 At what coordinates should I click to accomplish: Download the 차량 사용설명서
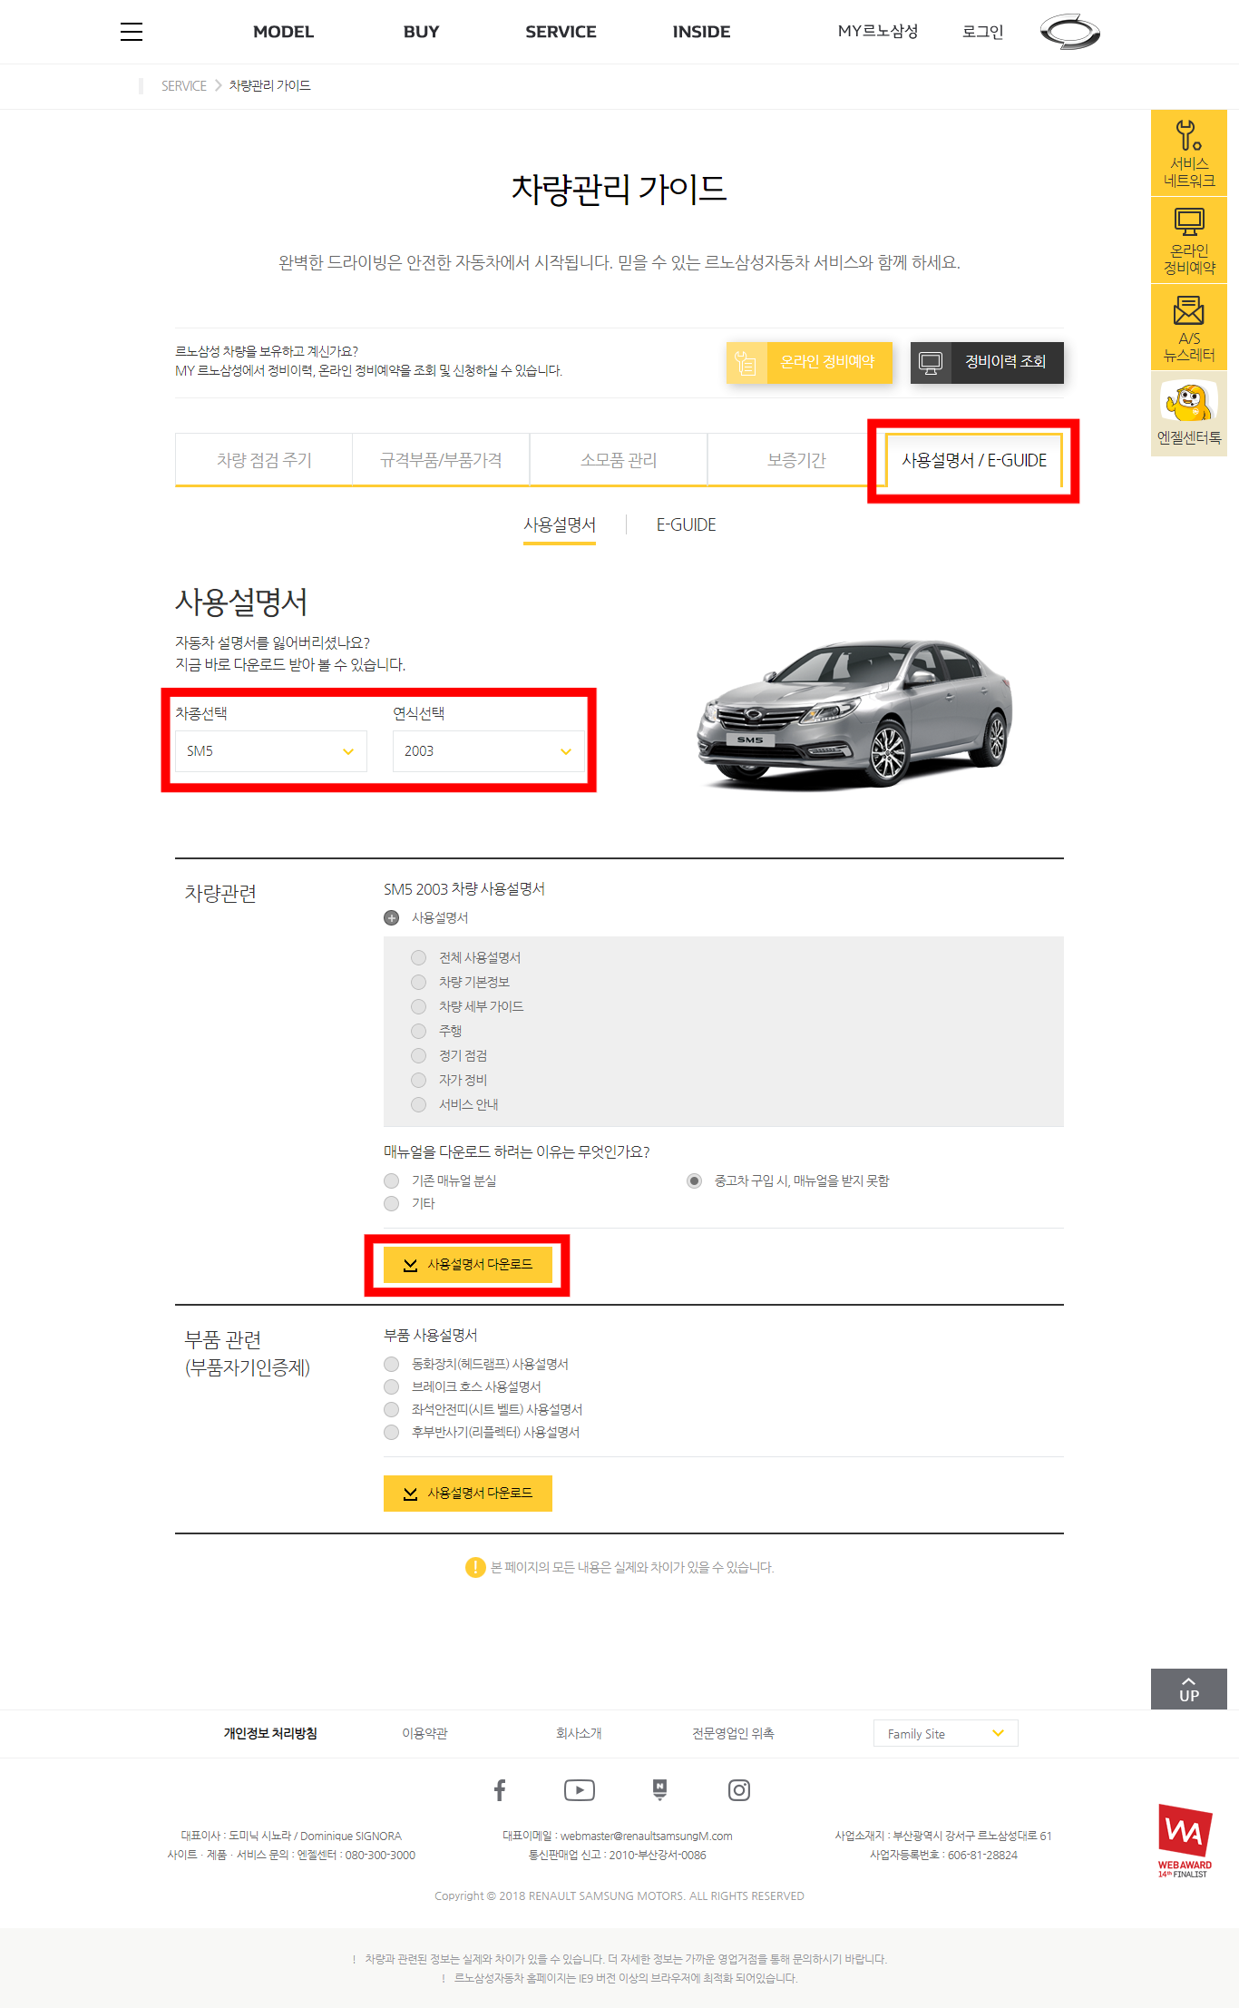468,1265
